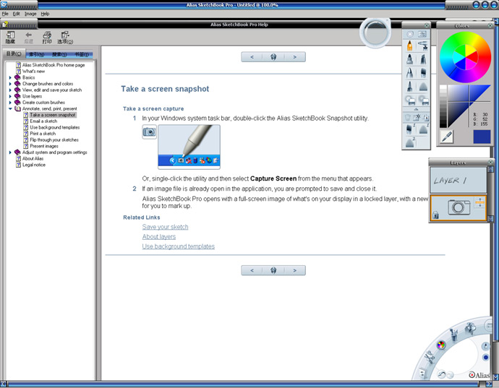Open the file cabinet icon in lagoon
The width and height of the screenshot is (499, 388).
click(x=422, y=372)
